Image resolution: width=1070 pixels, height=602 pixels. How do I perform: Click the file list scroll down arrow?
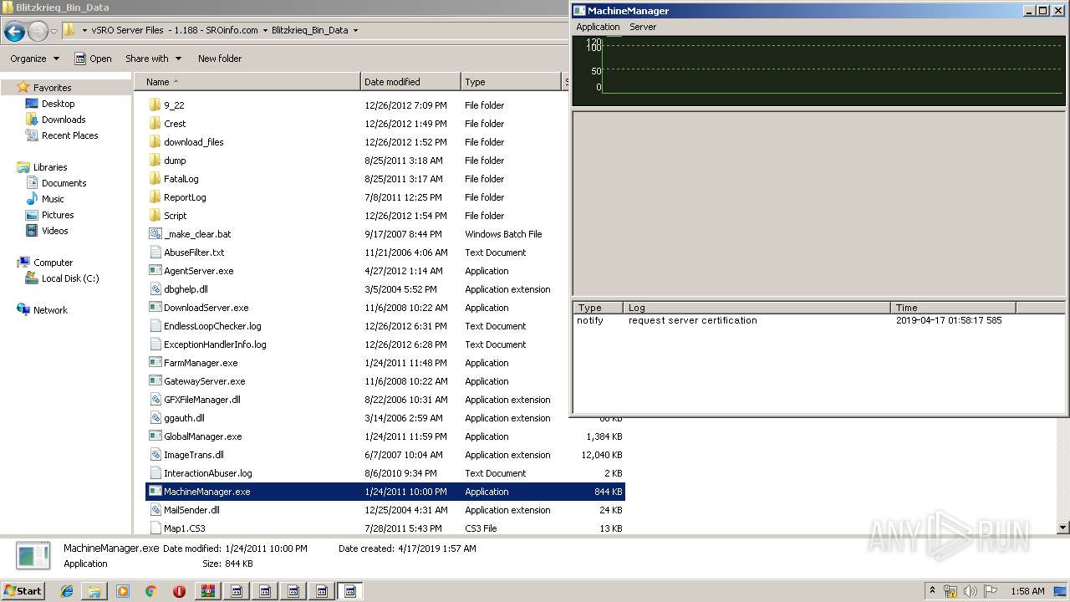pos(1063,528)
